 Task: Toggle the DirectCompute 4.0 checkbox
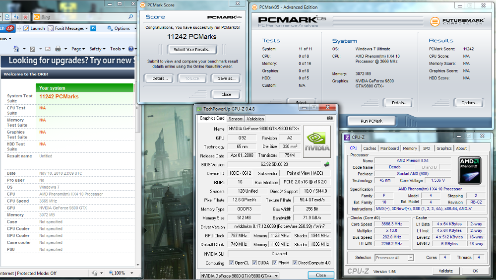click(x=295, y=263)
